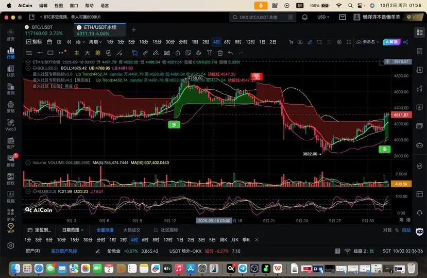The image size is (427, 278).
Task: Open the filter funnel tool
Action: (x=210, y=53)
